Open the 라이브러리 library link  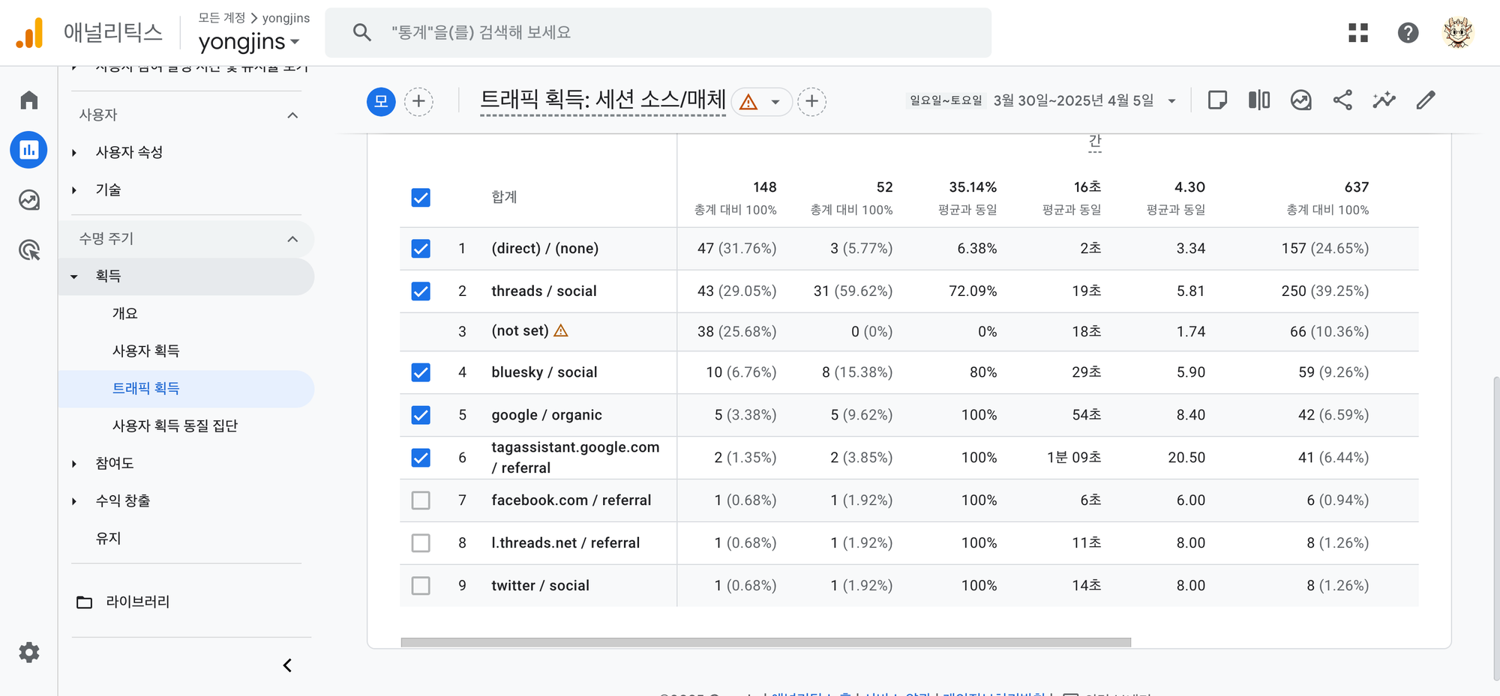[x=137, y=602]
